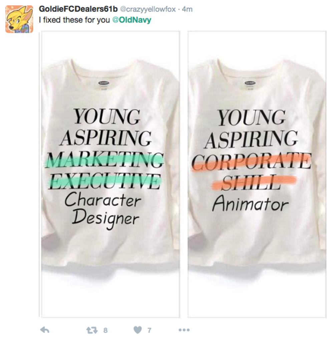Click the like count of 7
Viewport: 327px width, 339px height.
[x=149, y=330]
